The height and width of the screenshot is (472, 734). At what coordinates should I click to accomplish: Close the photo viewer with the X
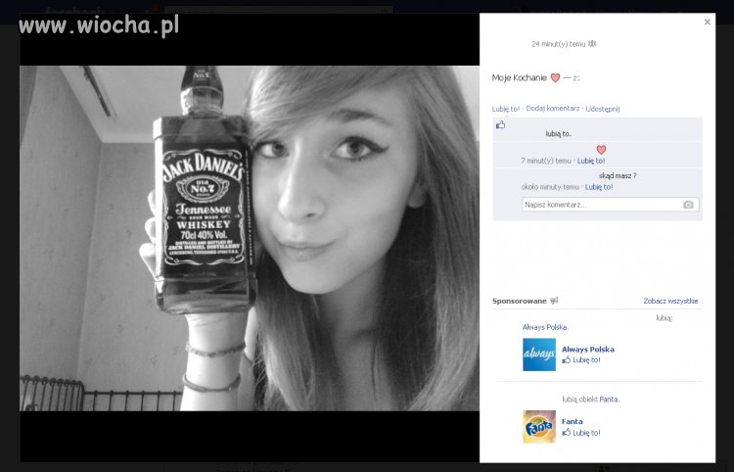click(x=707, y=22)
